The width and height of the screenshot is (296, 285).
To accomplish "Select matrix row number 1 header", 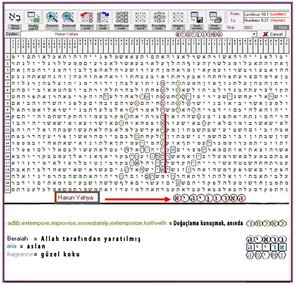I will (x=8, y=57).
